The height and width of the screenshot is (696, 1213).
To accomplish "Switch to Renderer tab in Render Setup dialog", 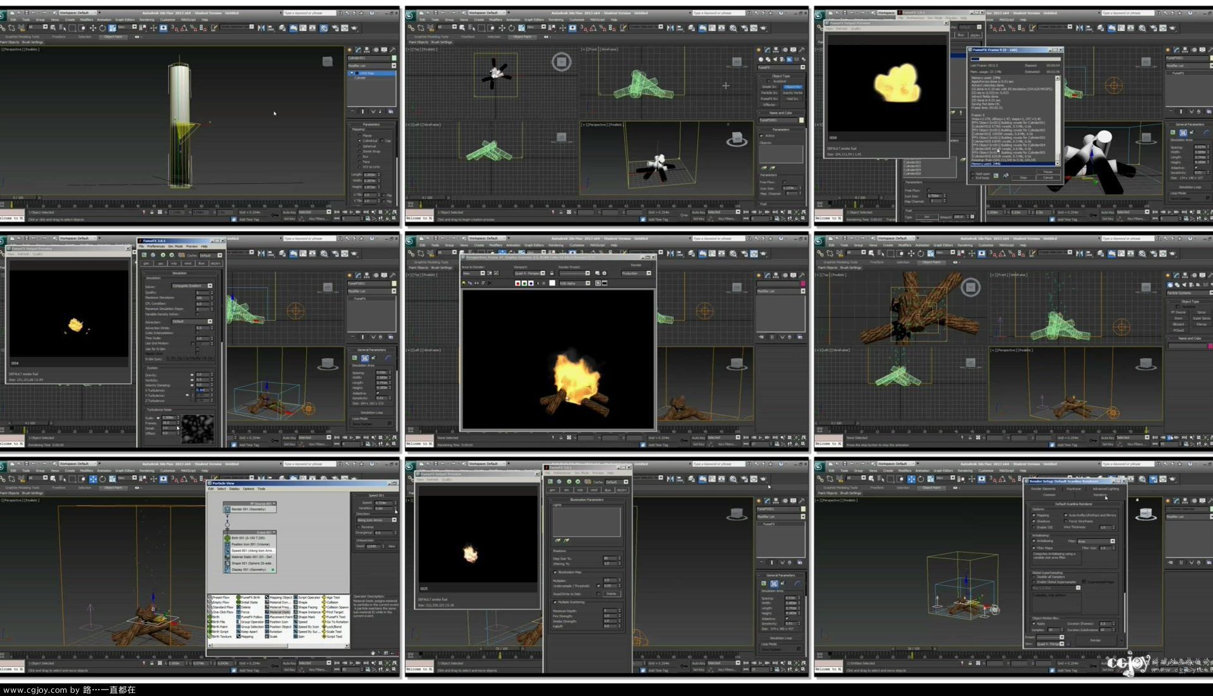I will pos(1100,495).
